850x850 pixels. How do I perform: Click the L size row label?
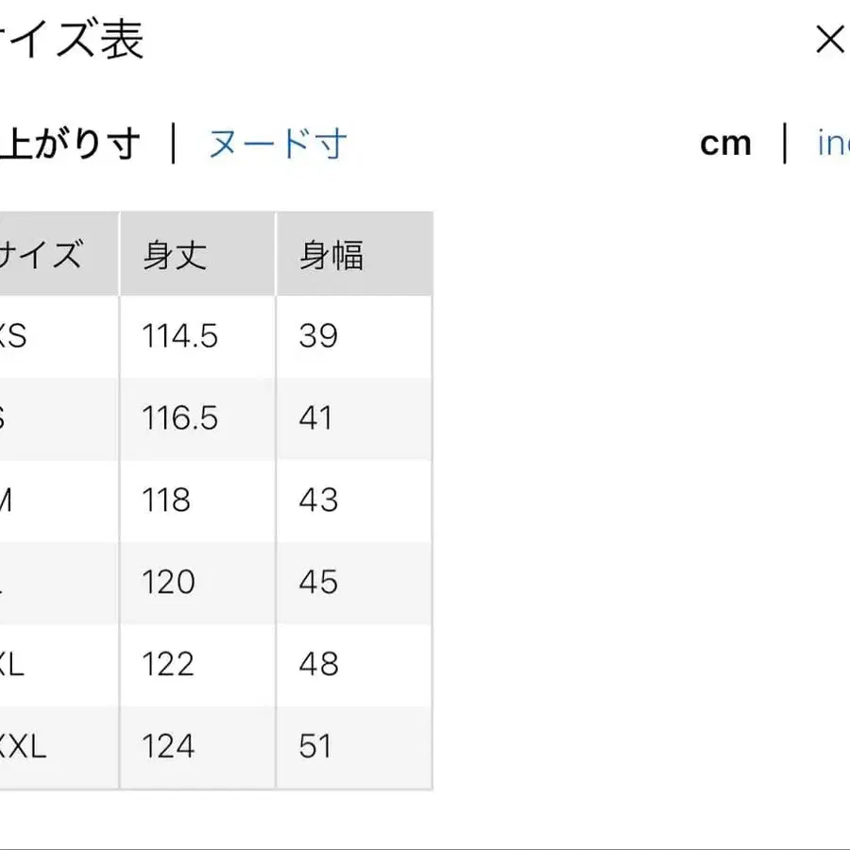9,583
